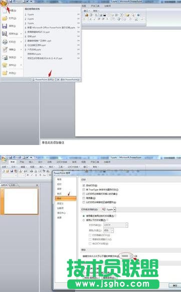The width and height of the screenshot is (181, 292).
Task: Click the Close folder icon in Office menu
Action: (5, 73)
